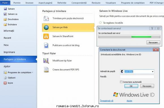Click Revocare in the login dialog
Image resolution: width=164 pixels, height=108 pixels.
click(147, 86)
